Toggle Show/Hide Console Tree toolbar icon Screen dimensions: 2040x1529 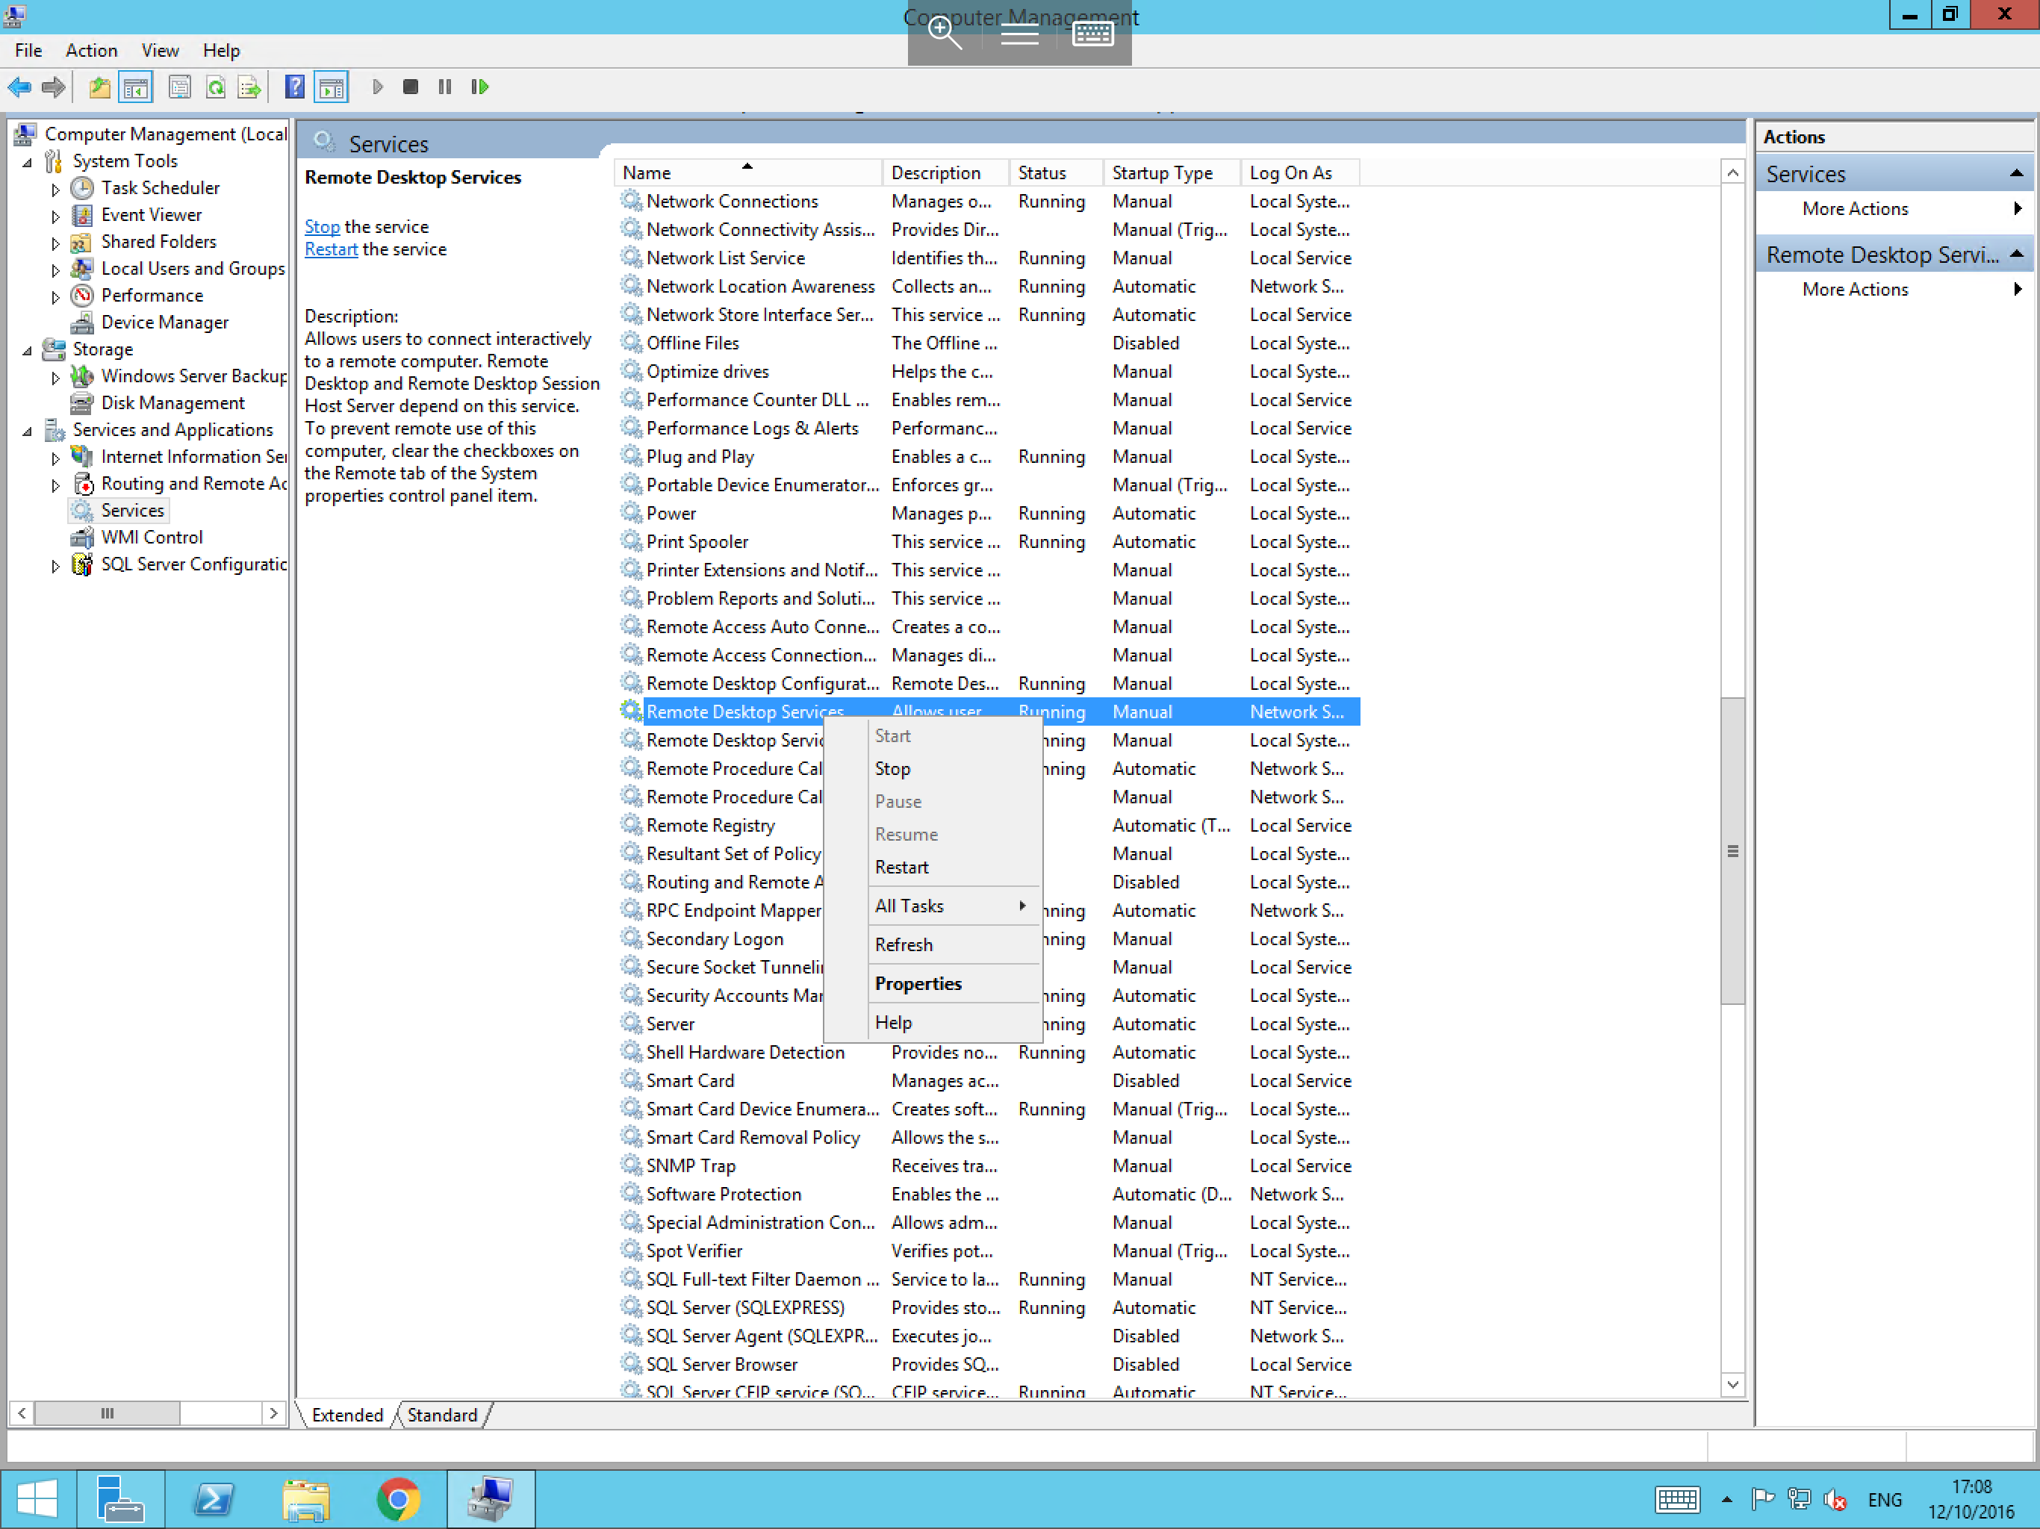click(136, 87)
